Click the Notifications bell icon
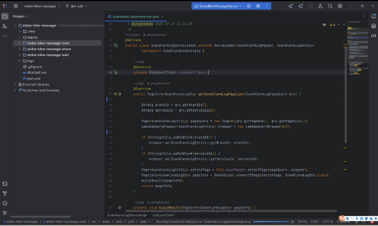Viewport: 378px width, 226px height. (x=373, y=16)
